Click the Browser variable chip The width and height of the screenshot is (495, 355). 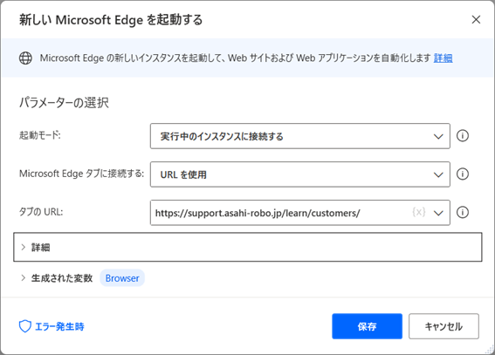tap(122, 278)
